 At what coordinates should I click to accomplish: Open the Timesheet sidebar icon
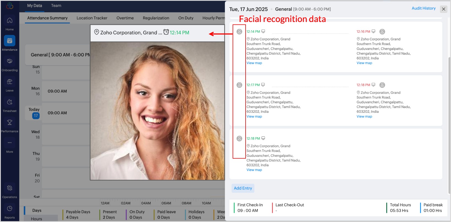point(10,102)
